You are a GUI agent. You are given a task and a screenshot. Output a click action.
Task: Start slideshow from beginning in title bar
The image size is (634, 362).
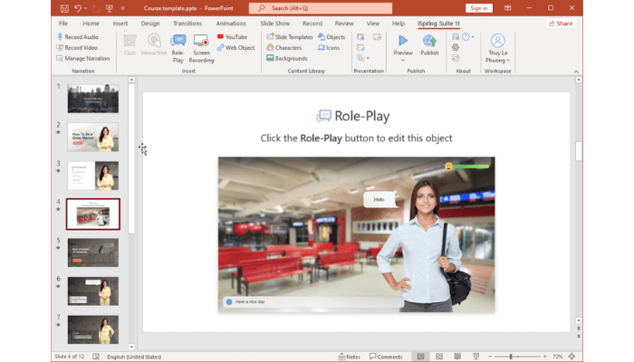coord(109,8)
